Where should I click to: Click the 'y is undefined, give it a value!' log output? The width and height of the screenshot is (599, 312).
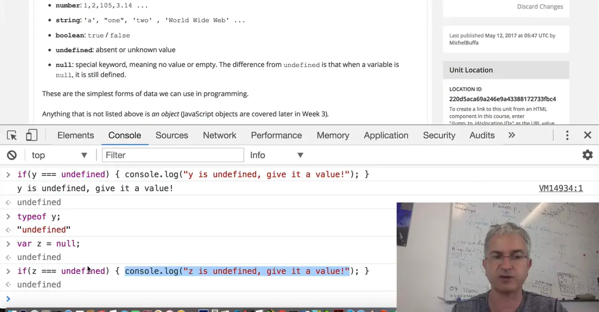(x=95, y=188)
